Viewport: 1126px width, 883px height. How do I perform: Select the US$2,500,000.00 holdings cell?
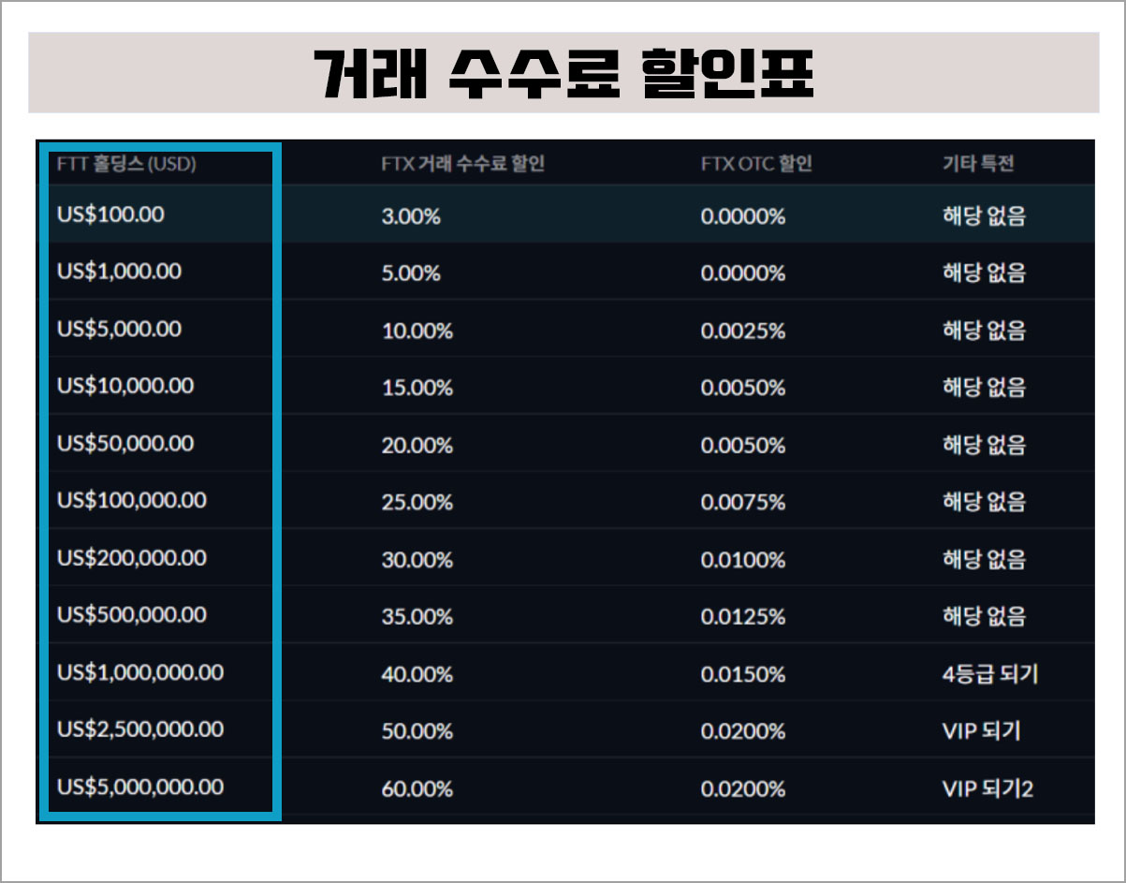[x=140, y=729]
